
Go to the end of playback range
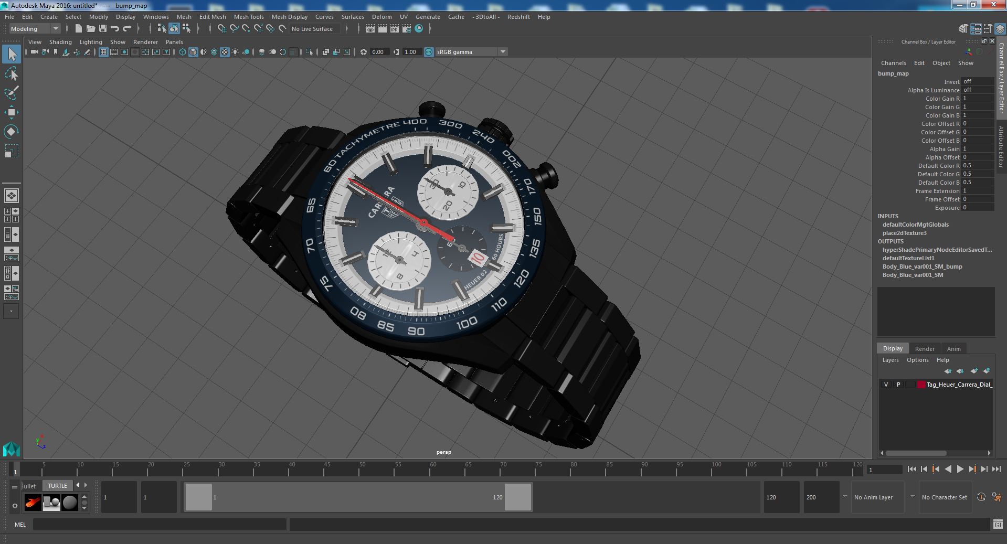tap(997, 469)
